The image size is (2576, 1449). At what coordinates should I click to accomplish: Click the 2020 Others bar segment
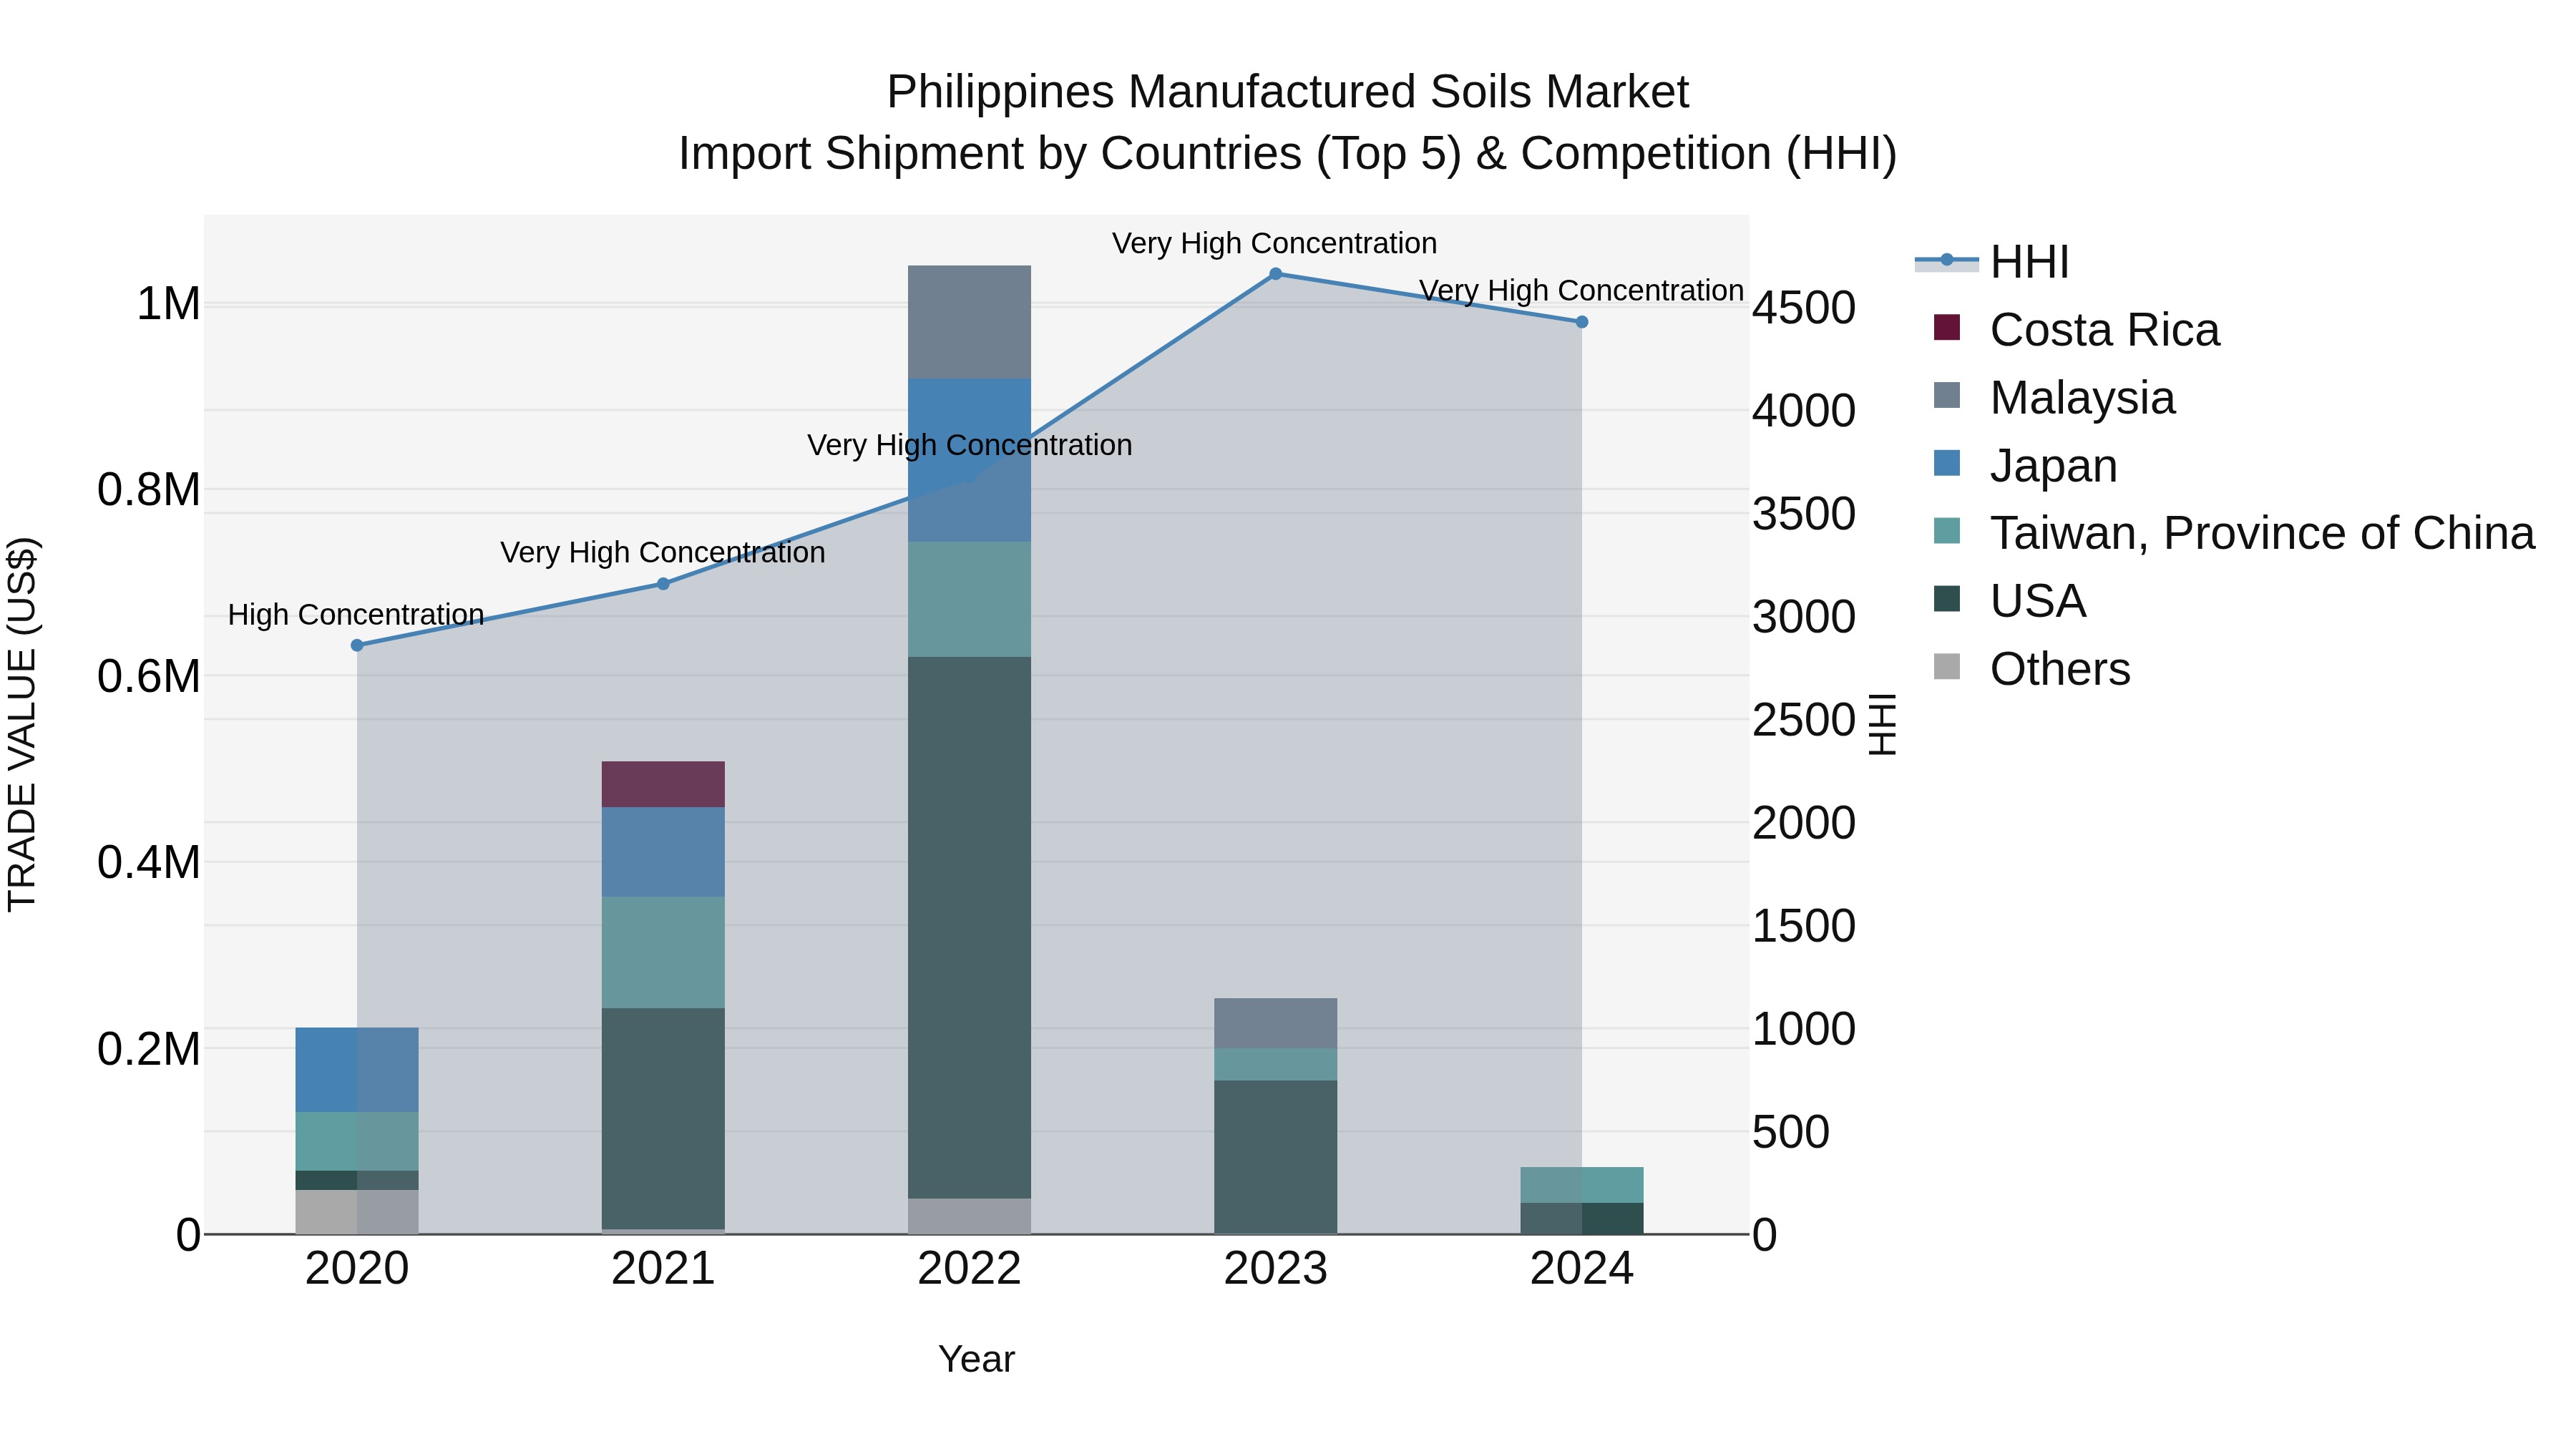[x=357, y=1212]
